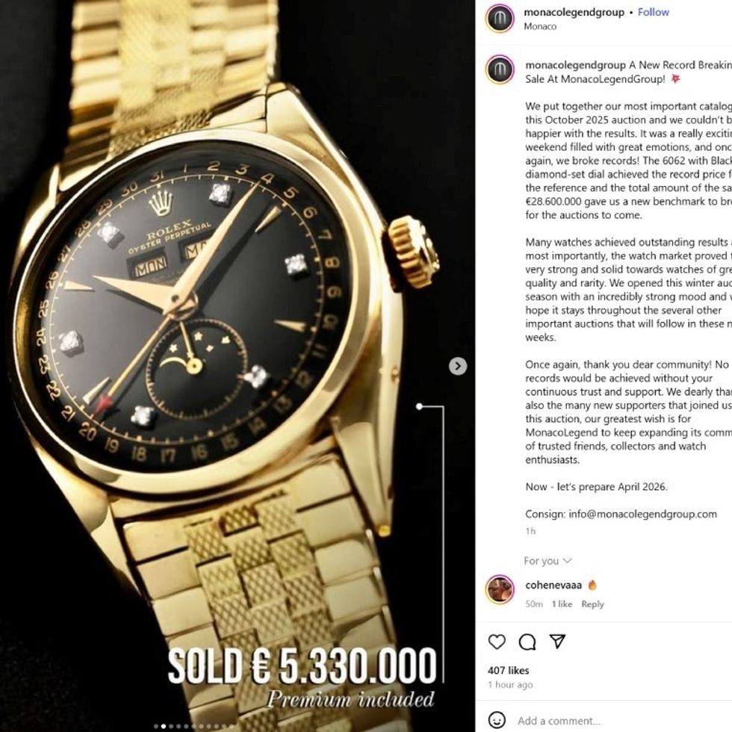The height and width of the screenshot is (732, 732).
Task: Open monacolegendgroup username in caption
Action: (575, 65)
